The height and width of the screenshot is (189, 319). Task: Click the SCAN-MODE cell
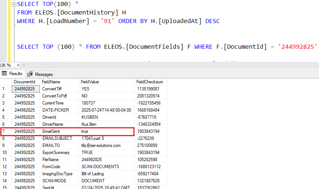click(59, 181)
